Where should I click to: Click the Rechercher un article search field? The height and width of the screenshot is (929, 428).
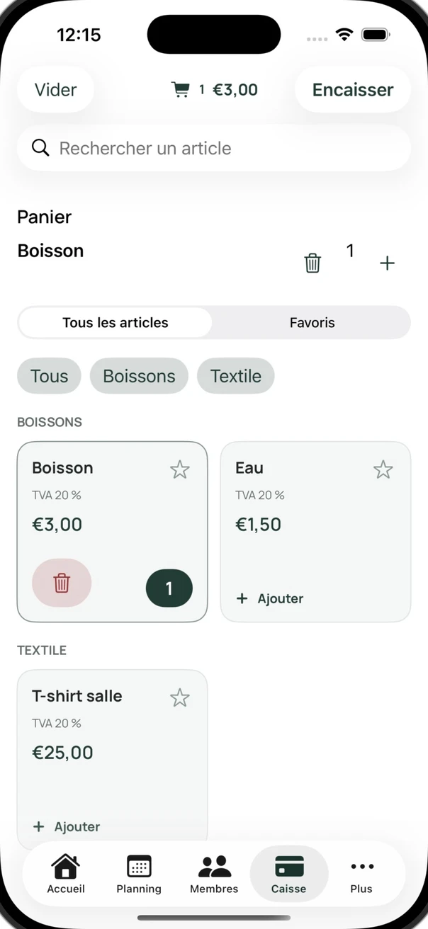214,148
